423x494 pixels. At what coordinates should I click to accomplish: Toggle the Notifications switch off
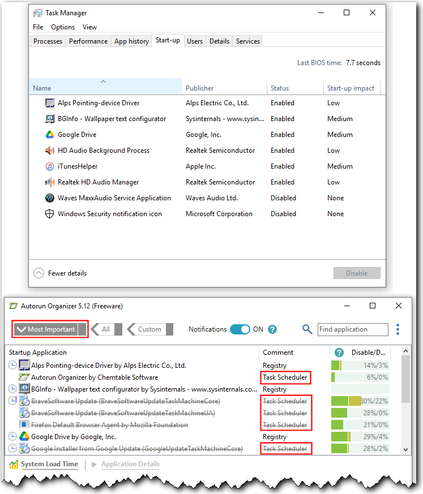pos(240,329)
